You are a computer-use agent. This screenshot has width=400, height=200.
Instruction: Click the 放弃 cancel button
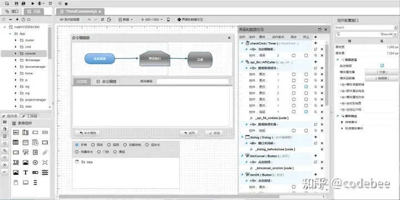click(x=188, y=133)
